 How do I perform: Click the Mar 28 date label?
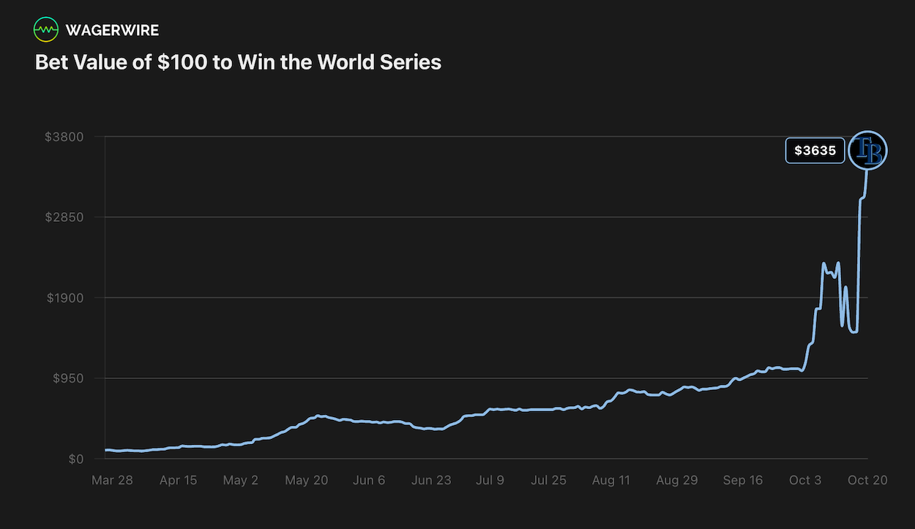pyautogui.click(x=112, y=480)
